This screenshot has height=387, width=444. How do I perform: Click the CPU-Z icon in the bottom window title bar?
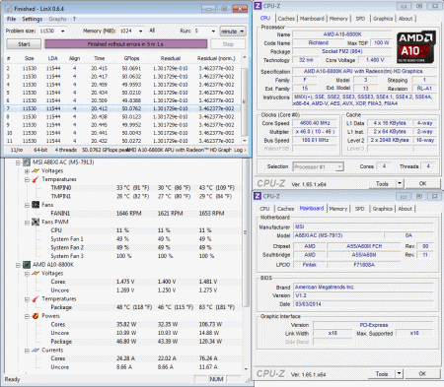259,196
